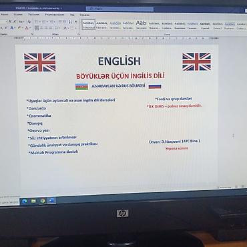Select the Azerbaijan flag image
Image resolution: width=247 pixels, height=247 pixels.
81,87
